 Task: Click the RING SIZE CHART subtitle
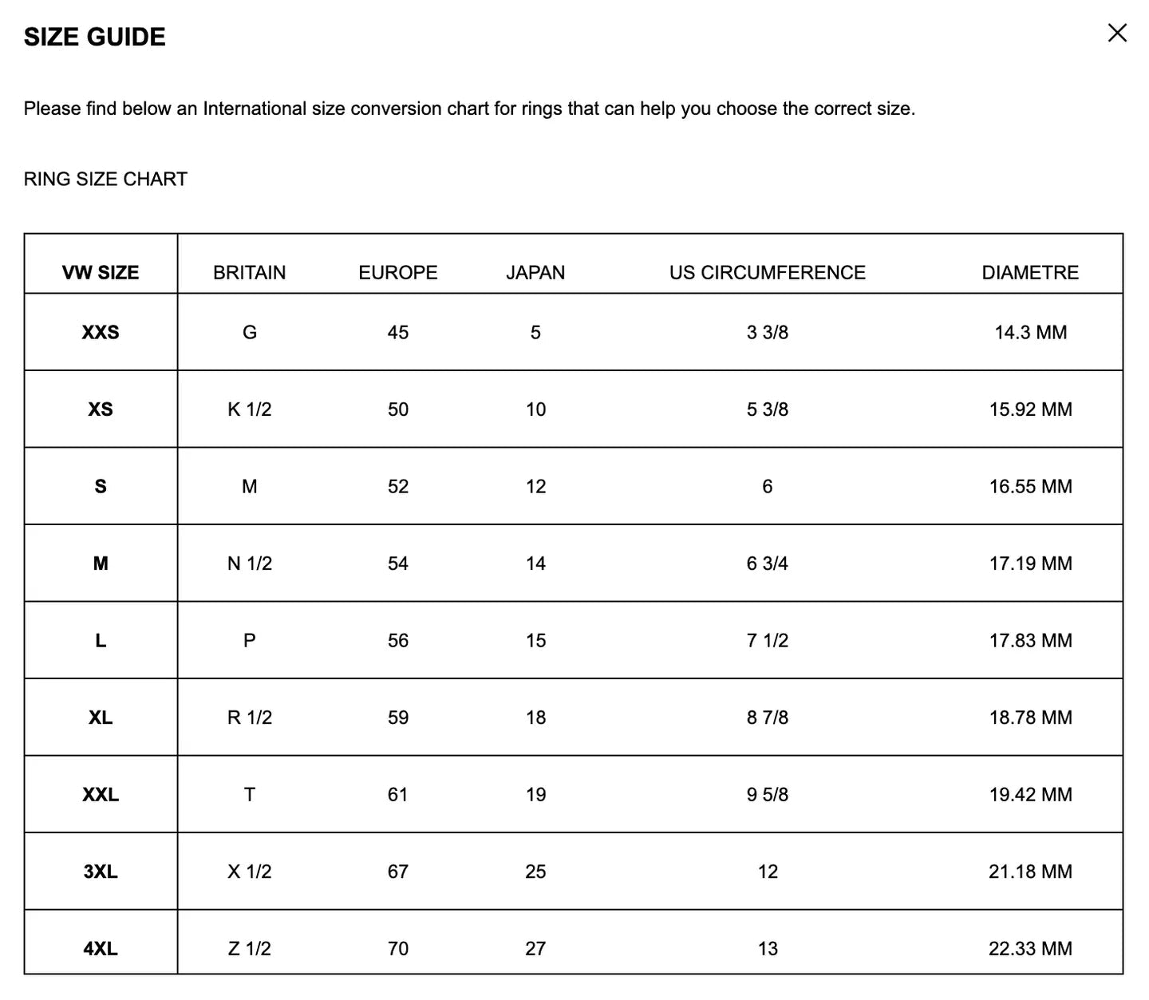point(105,179)
